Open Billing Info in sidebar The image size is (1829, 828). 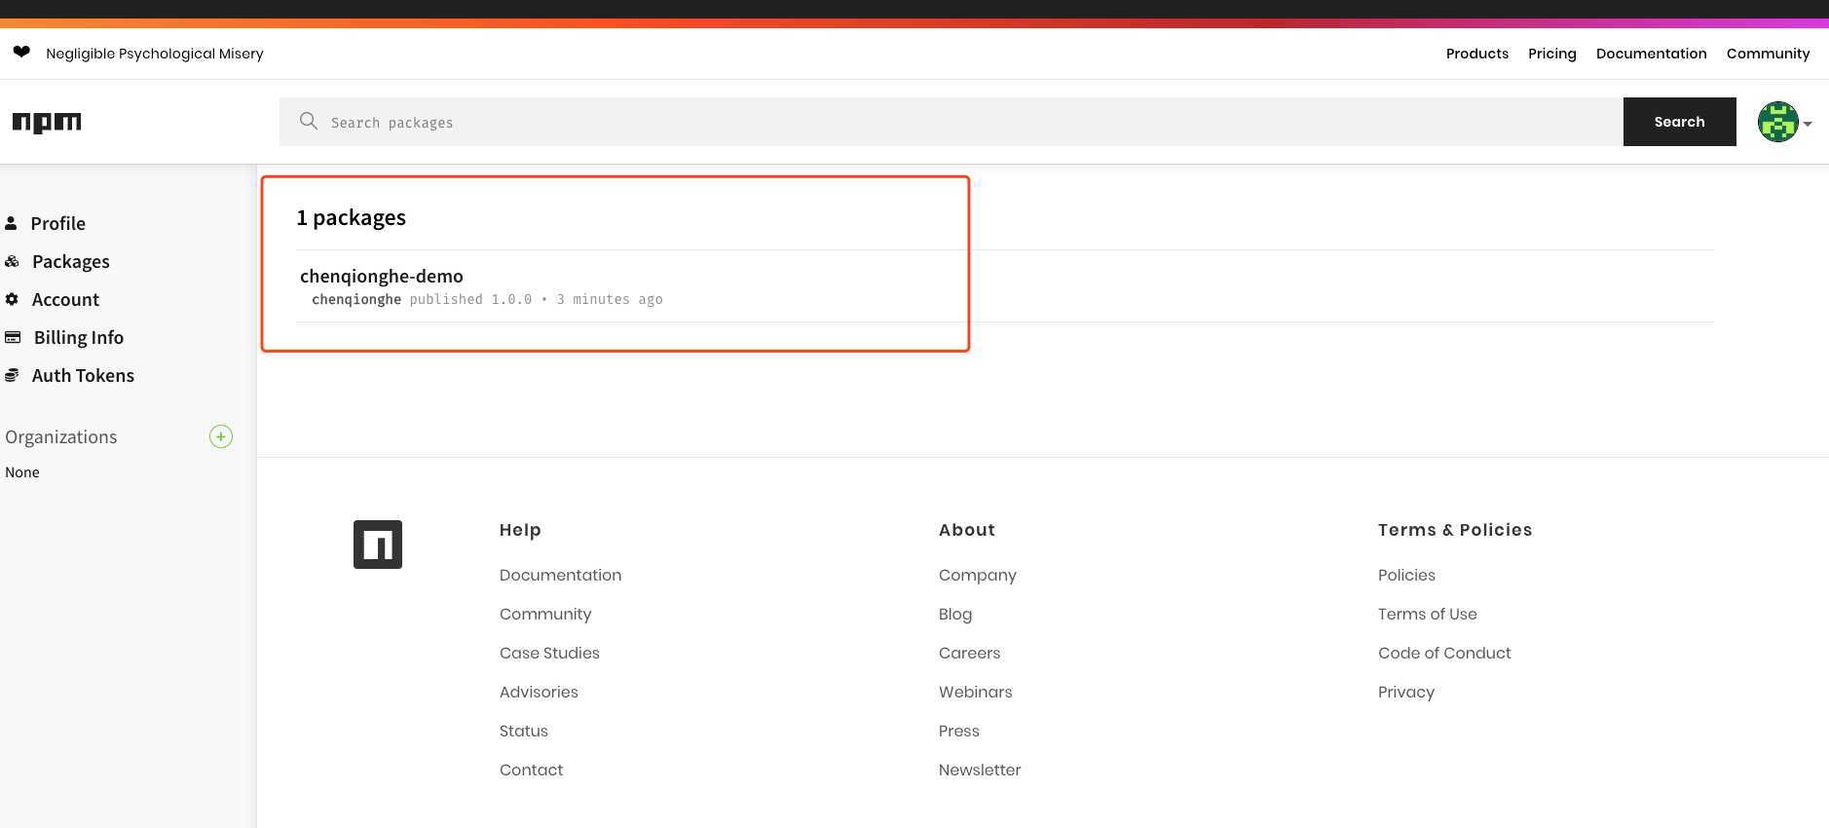[x=79, y=337]
